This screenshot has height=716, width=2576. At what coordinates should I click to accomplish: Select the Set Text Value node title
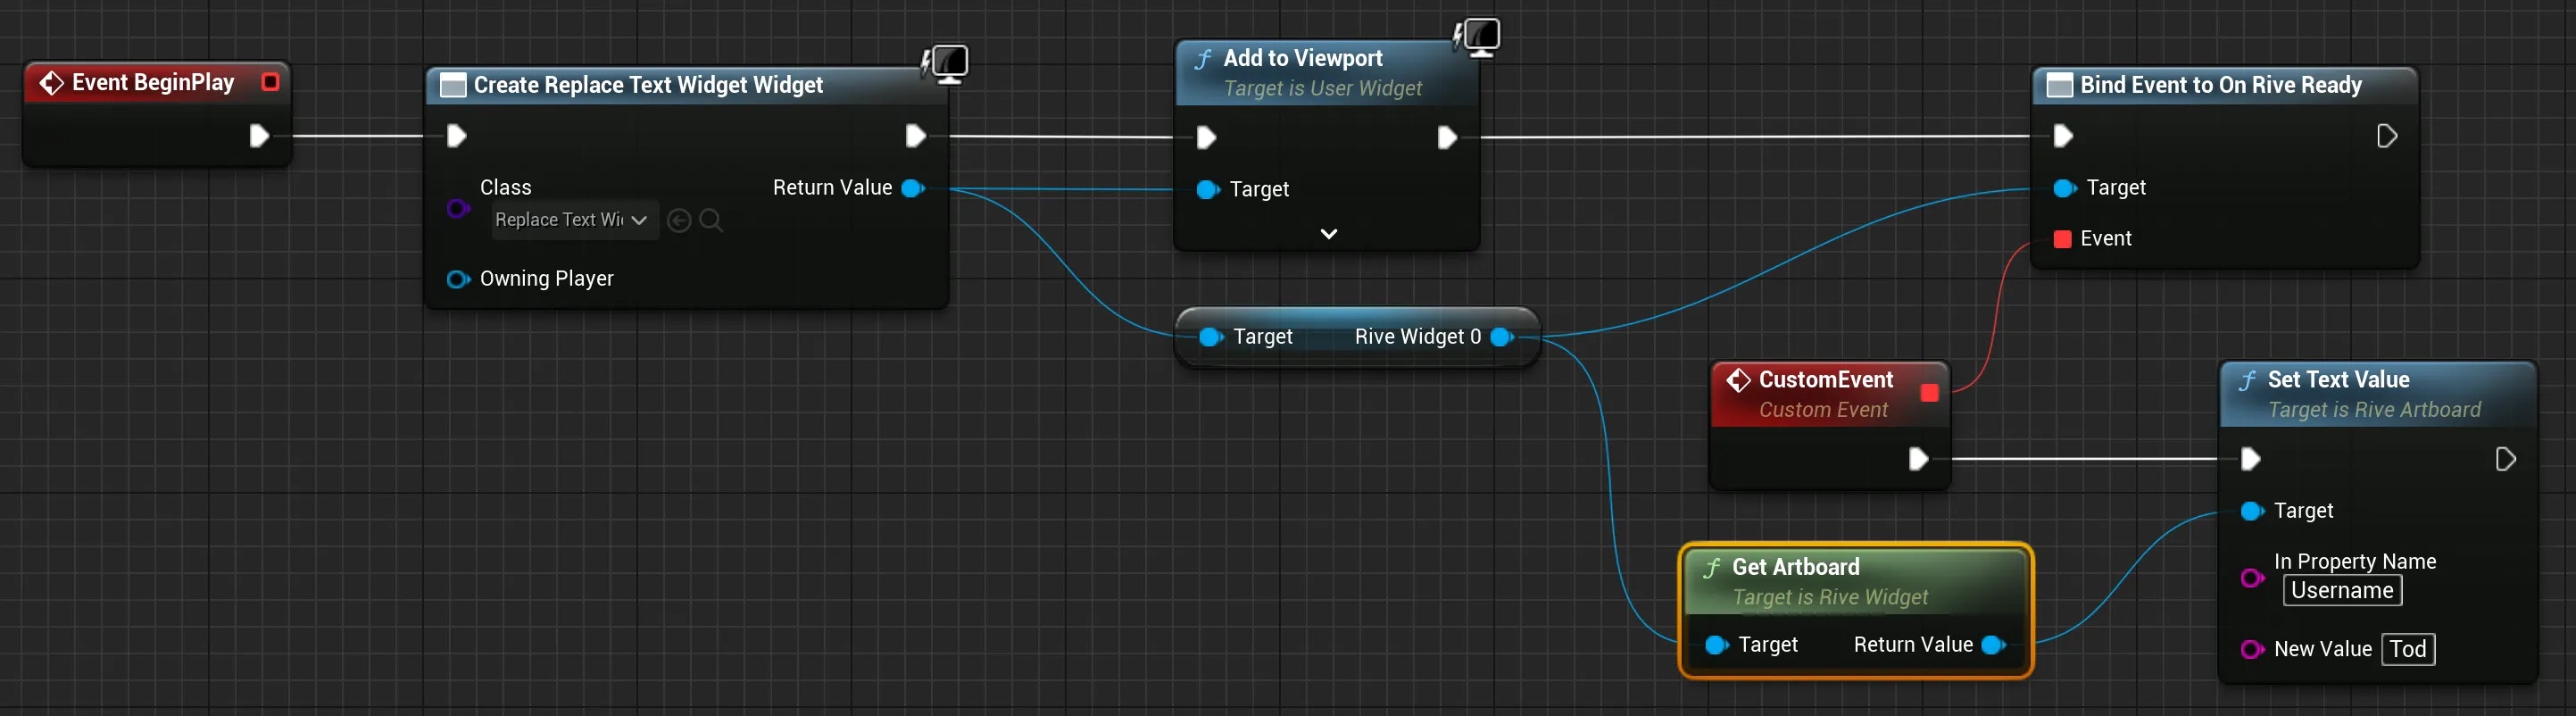pos(2338,380)
